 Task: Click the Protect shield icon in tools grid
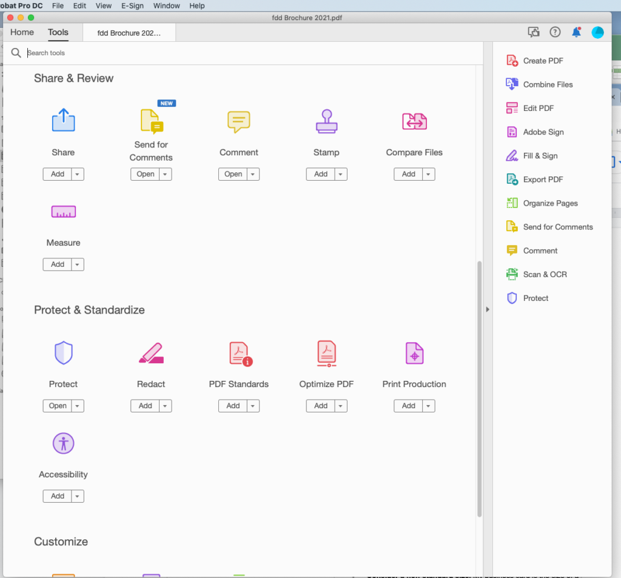coord(63,352)
